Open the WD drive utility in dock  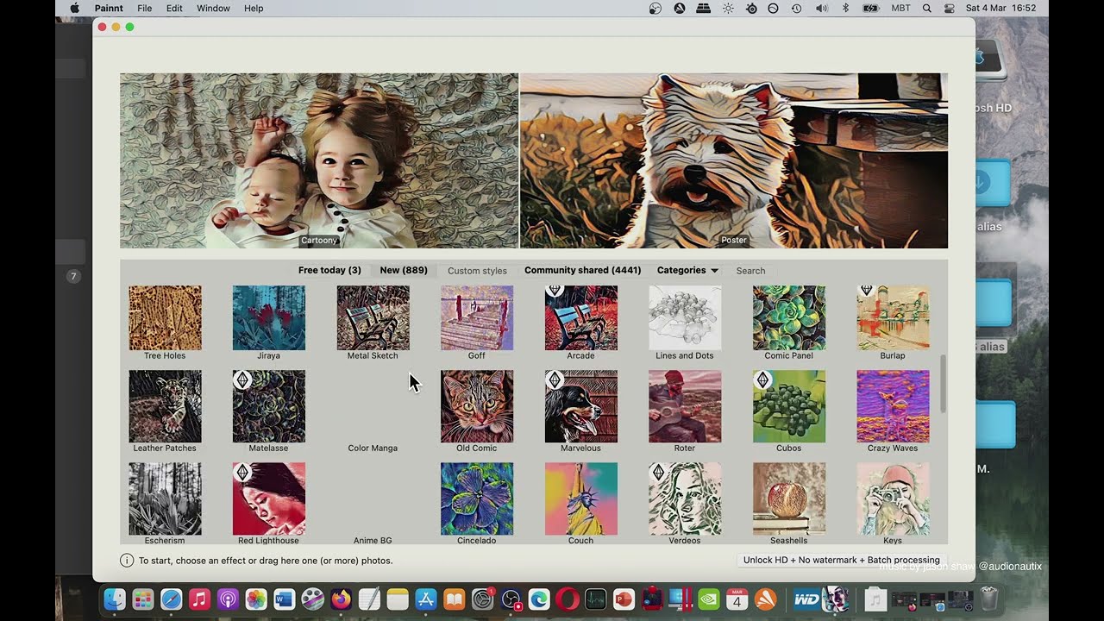[806, 599]
